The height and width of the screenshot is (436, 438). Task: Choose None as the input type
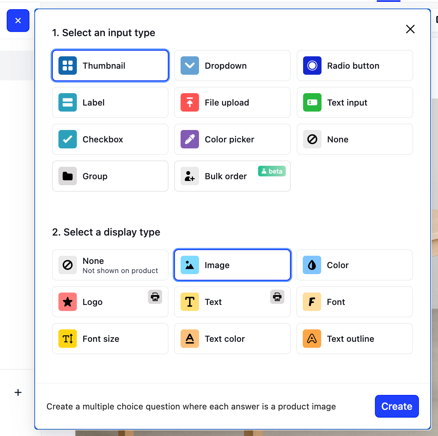[x=355, y=140]
